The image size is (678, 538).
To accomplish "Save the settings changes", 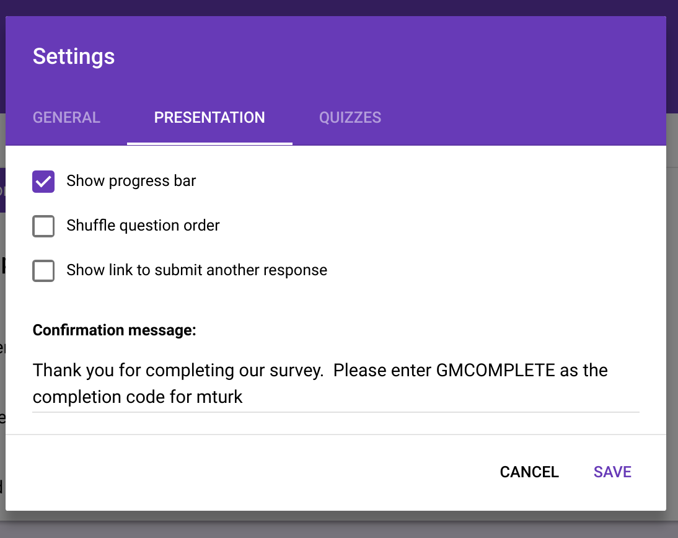I will (x=612, y=472).
